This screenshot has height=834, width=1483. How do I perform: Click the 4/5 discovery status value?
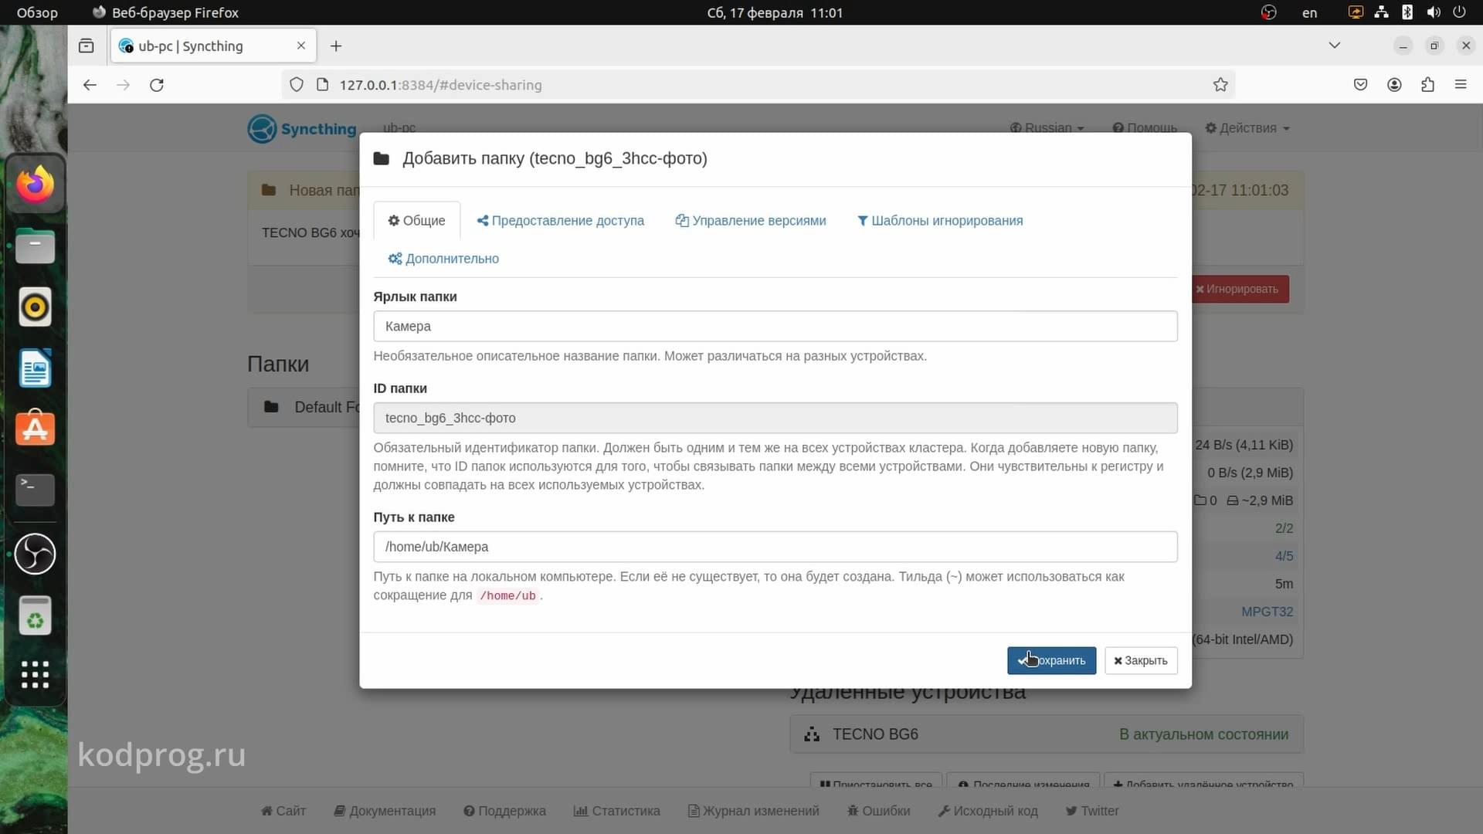tap(1284, 556)
